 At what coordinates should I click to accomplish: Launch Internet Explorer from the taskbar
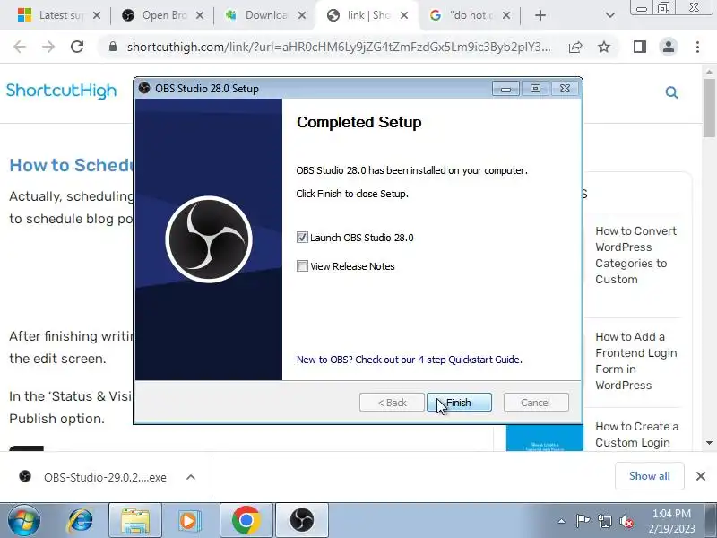[x=82, y=521]
